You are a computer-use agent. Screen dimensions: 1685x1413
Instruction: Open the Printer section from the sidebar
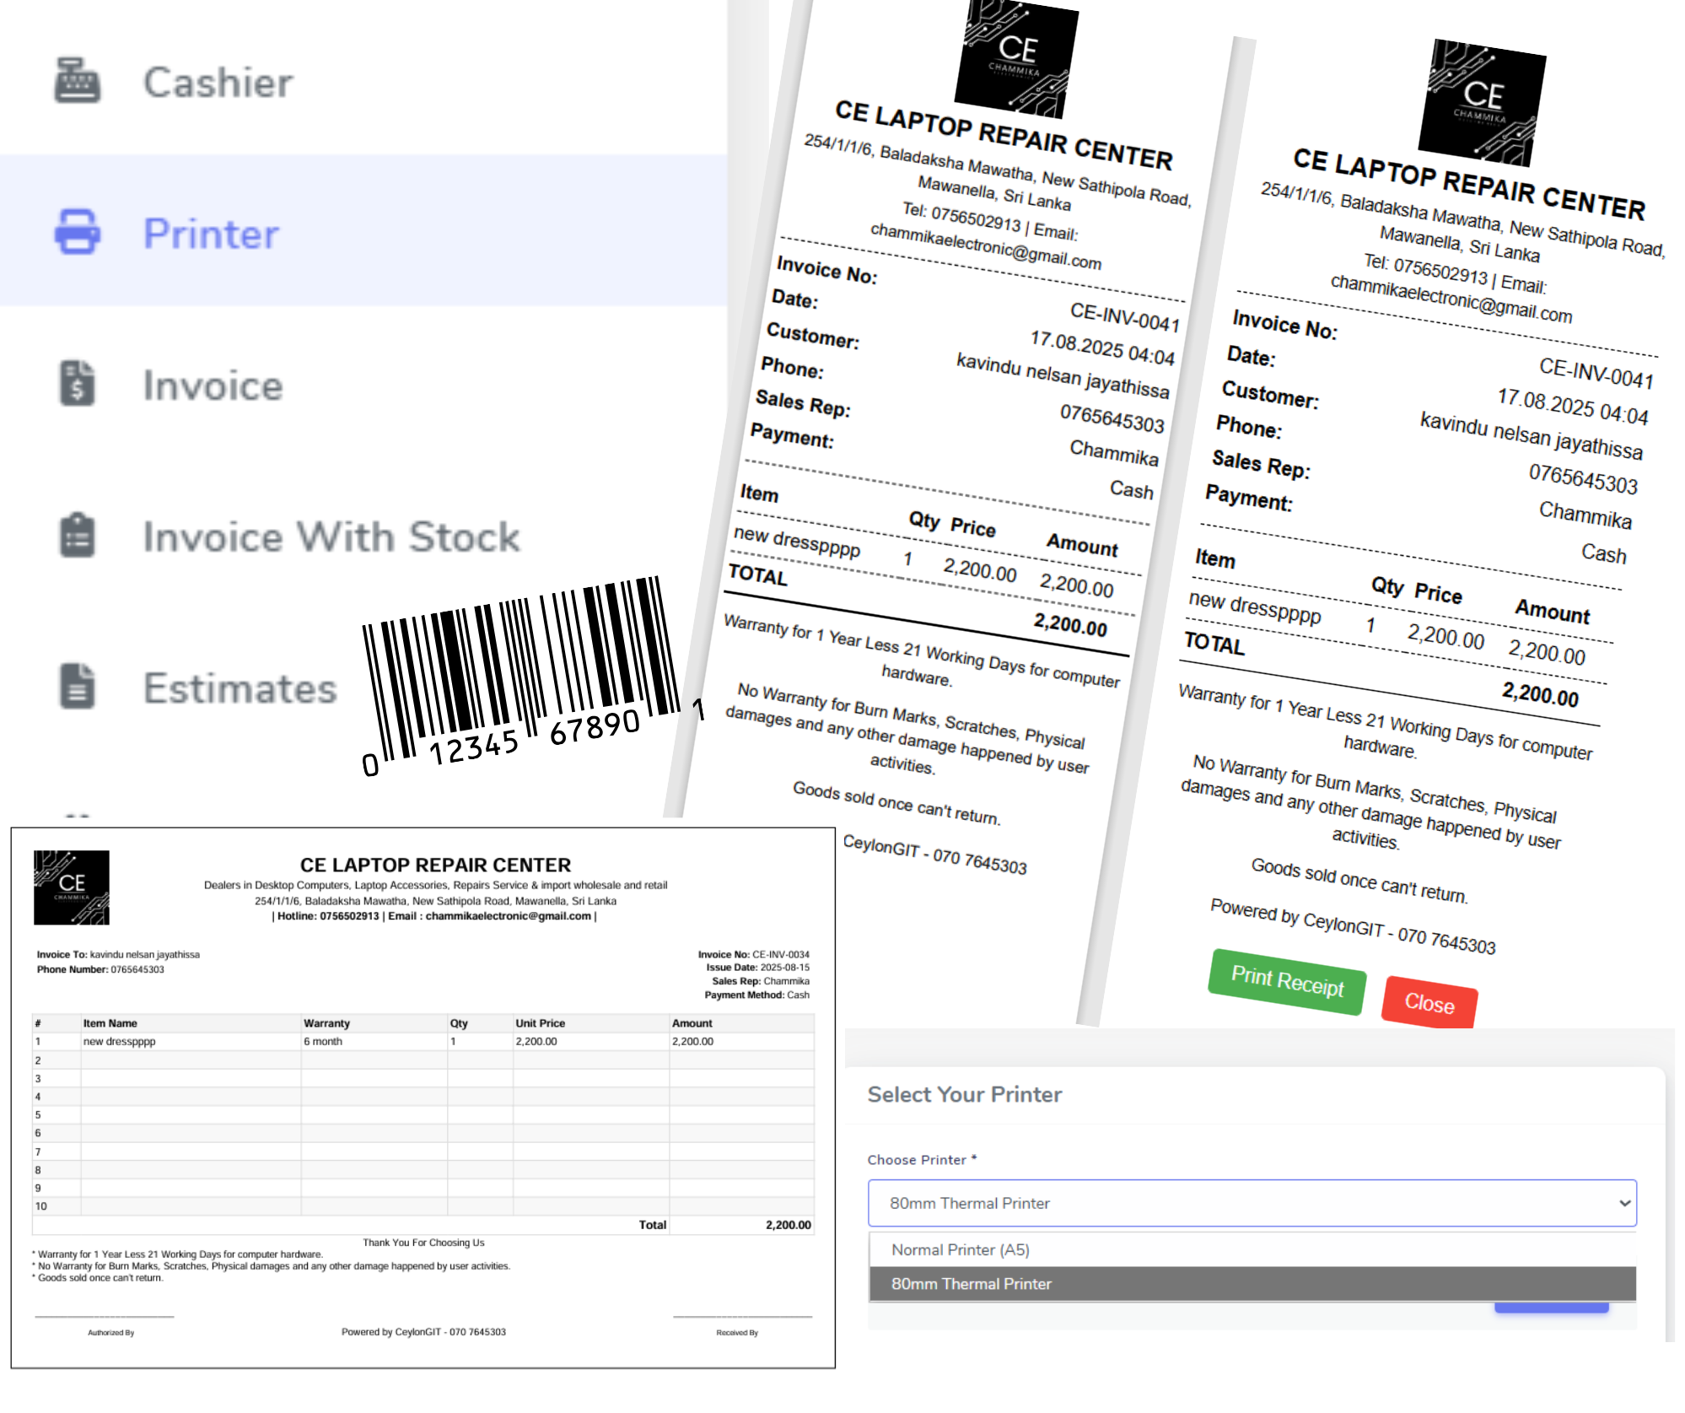pos(208,234)
